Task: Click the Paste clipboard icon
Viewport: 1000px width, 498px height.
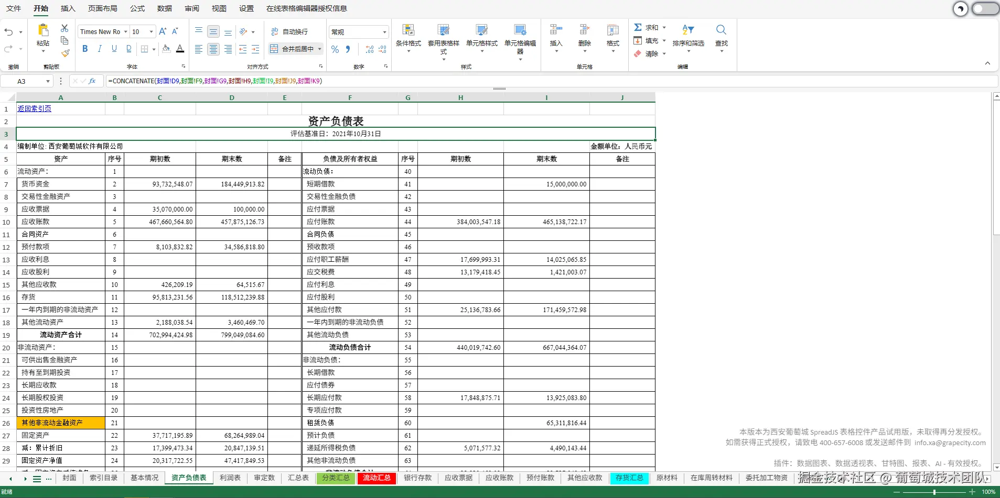Action: (43, 30)
